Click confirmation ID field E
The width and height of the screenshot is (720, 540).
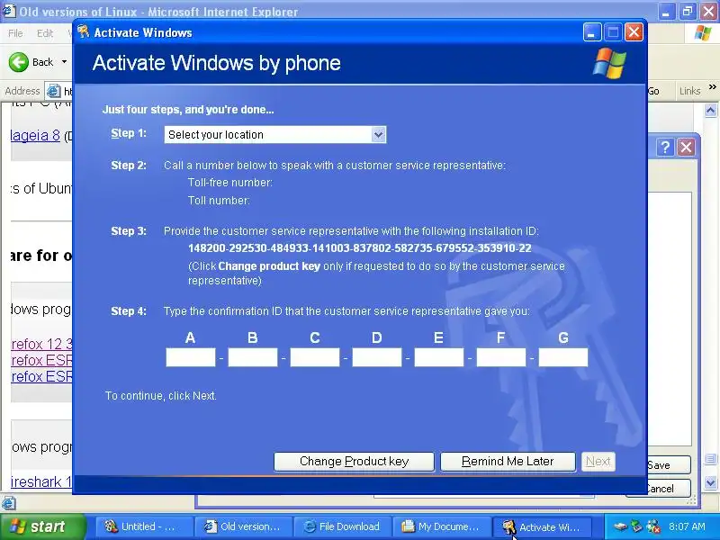pos(439,357)
